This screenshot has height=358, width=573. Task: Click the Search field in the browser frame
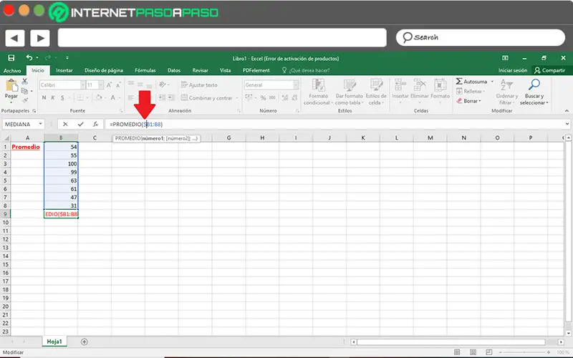click(x=481, y=37)
